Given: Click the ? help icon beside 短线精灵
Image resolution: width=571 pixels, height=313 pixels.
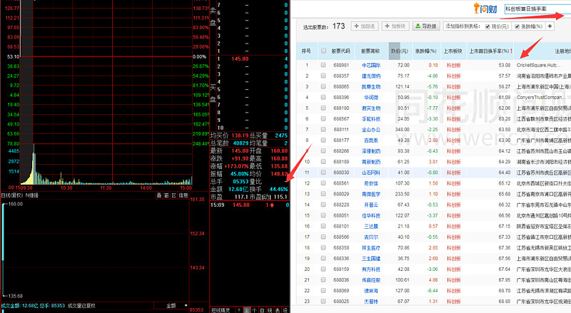Looking at the screenshot, I should (239, 310).
